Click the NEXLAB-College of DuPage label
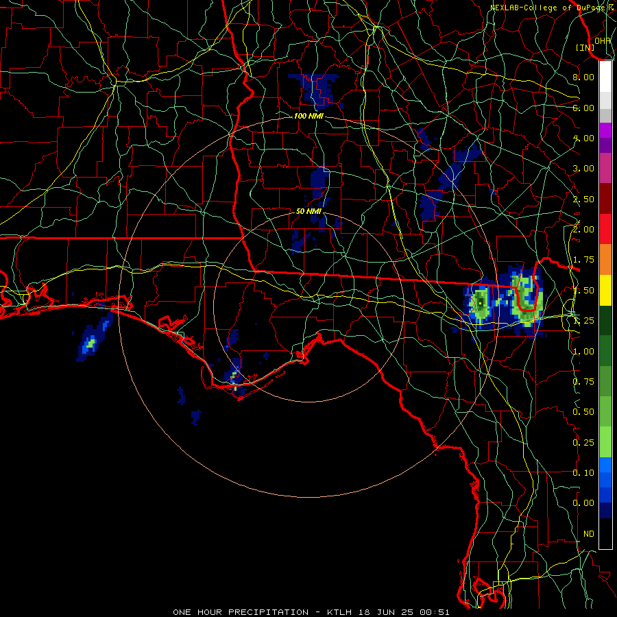Screen dimensions: 617x617 pyautogui.click(x=551, y=8)
